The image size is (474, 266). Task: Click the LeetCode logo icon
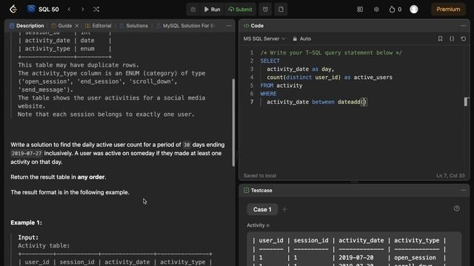pyautogui.click(x=13, y=9)
